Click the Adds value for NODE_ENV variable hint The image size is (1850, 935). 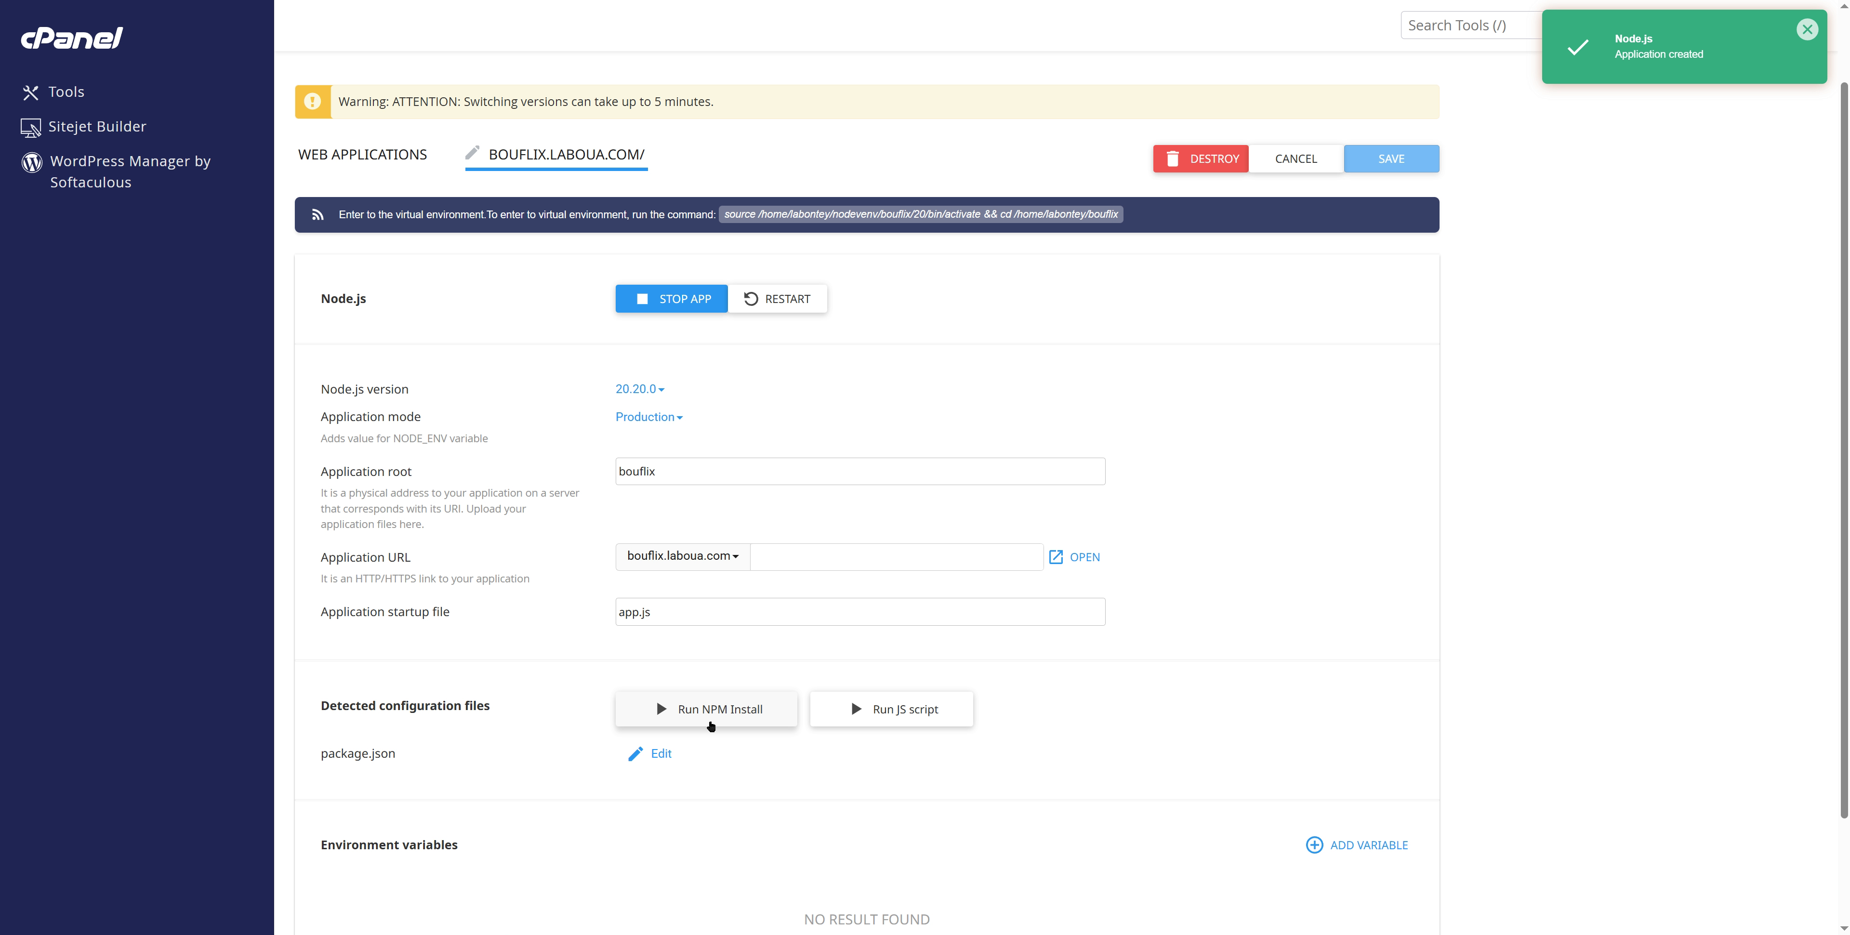pyautogui.click(x=404, y=439)
